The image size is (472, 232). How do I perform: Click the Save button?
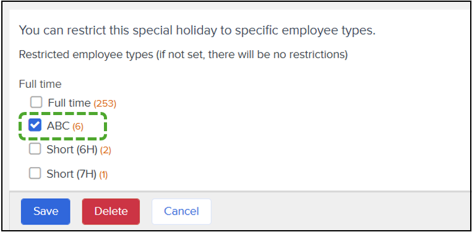click(45, 211)
